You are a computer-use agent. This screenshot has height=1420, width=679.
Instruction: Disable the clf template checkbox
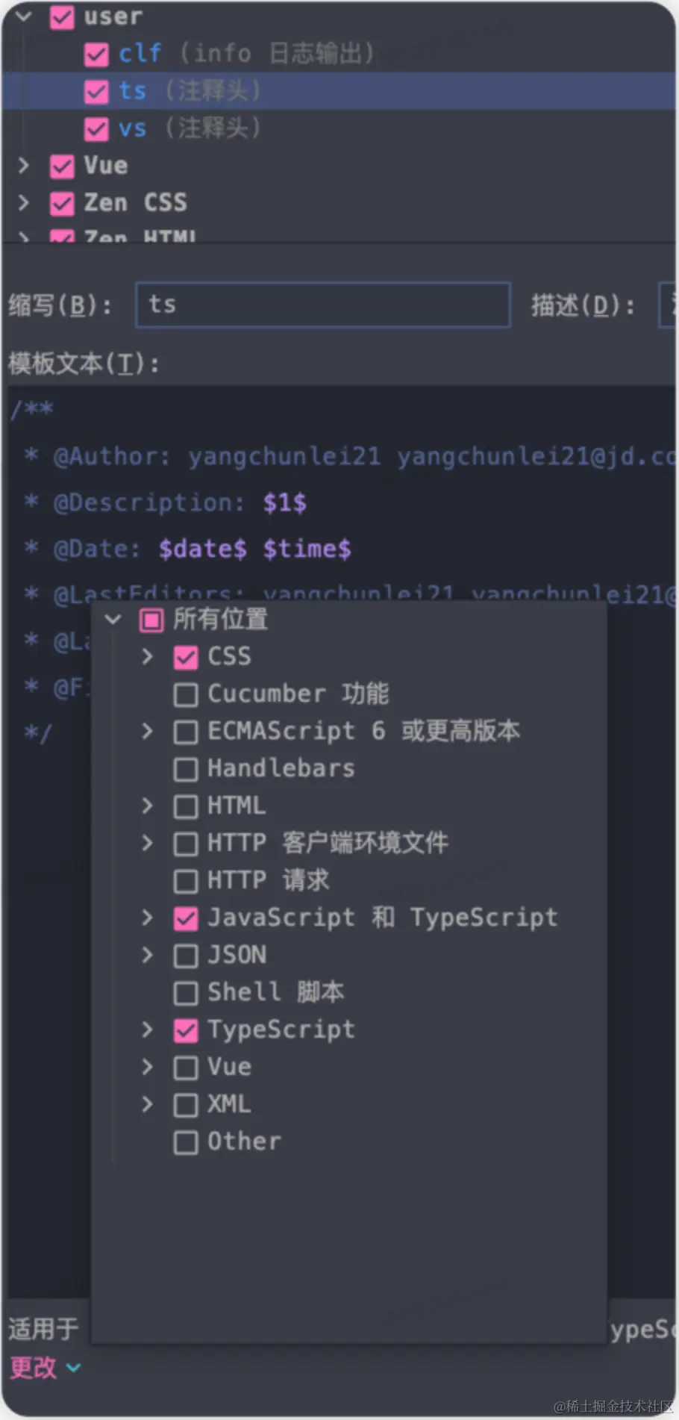(x=96, y=54)
